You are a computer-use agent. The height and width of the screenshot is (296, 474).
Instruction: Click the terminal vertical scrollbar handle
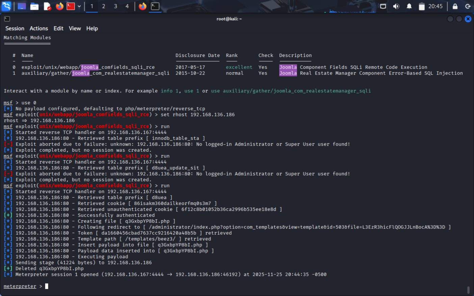[x=468, y=290]
